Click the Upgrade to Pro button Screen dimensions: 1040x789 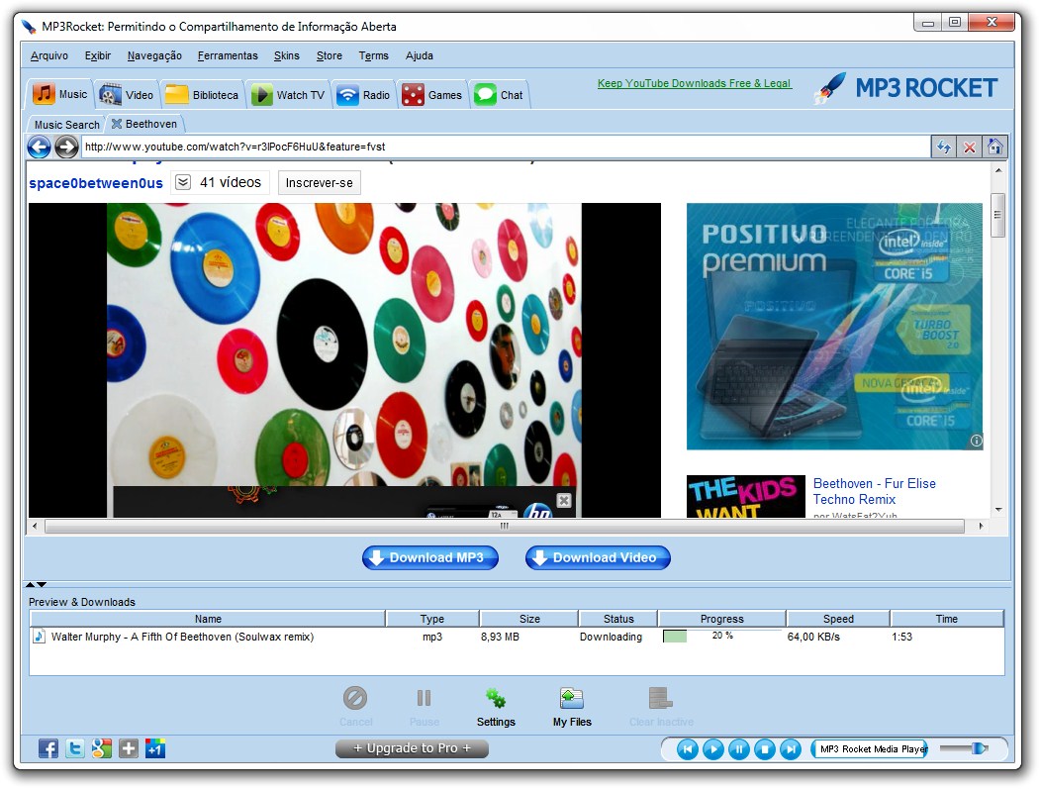412,748
